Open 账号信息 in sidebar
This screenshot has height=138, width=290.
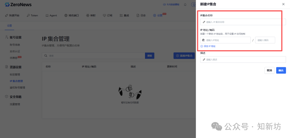point(15,45)
